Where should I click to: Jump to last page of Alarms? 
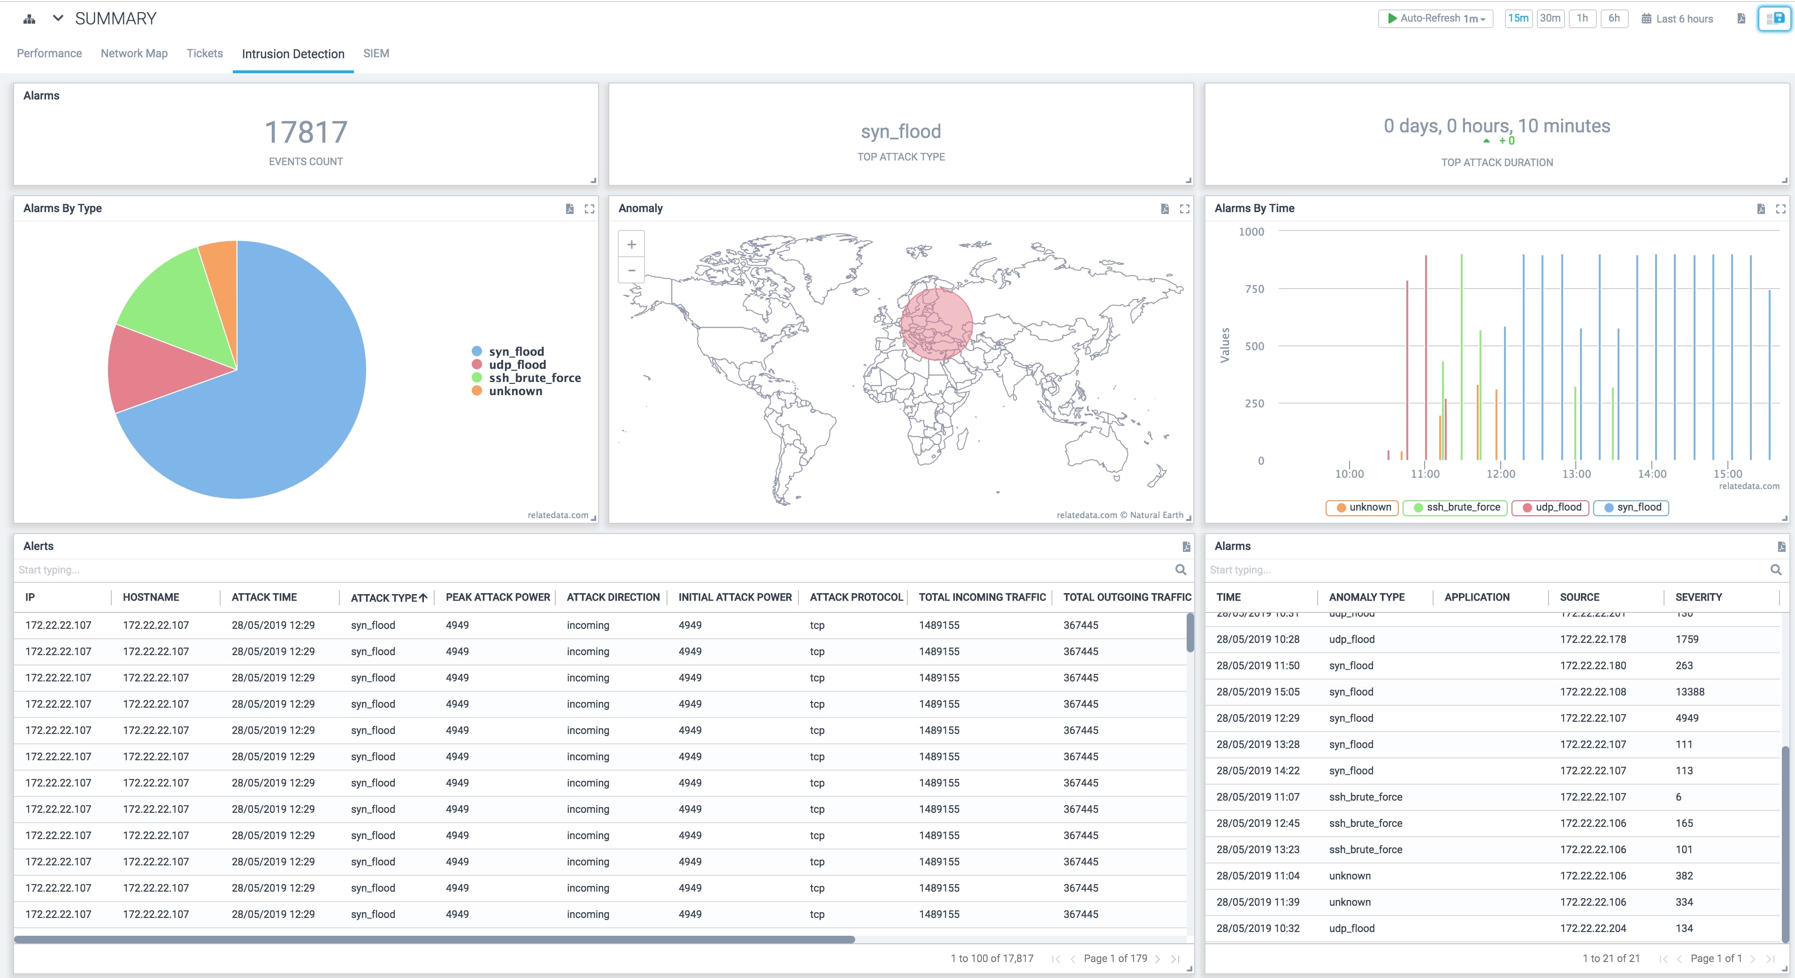(1771, 959)
